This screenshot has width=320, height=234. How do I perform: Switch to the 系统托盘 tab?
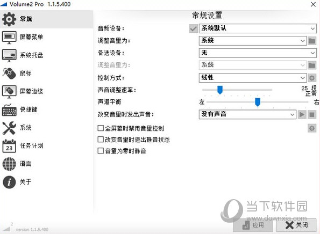coord(31,55)
